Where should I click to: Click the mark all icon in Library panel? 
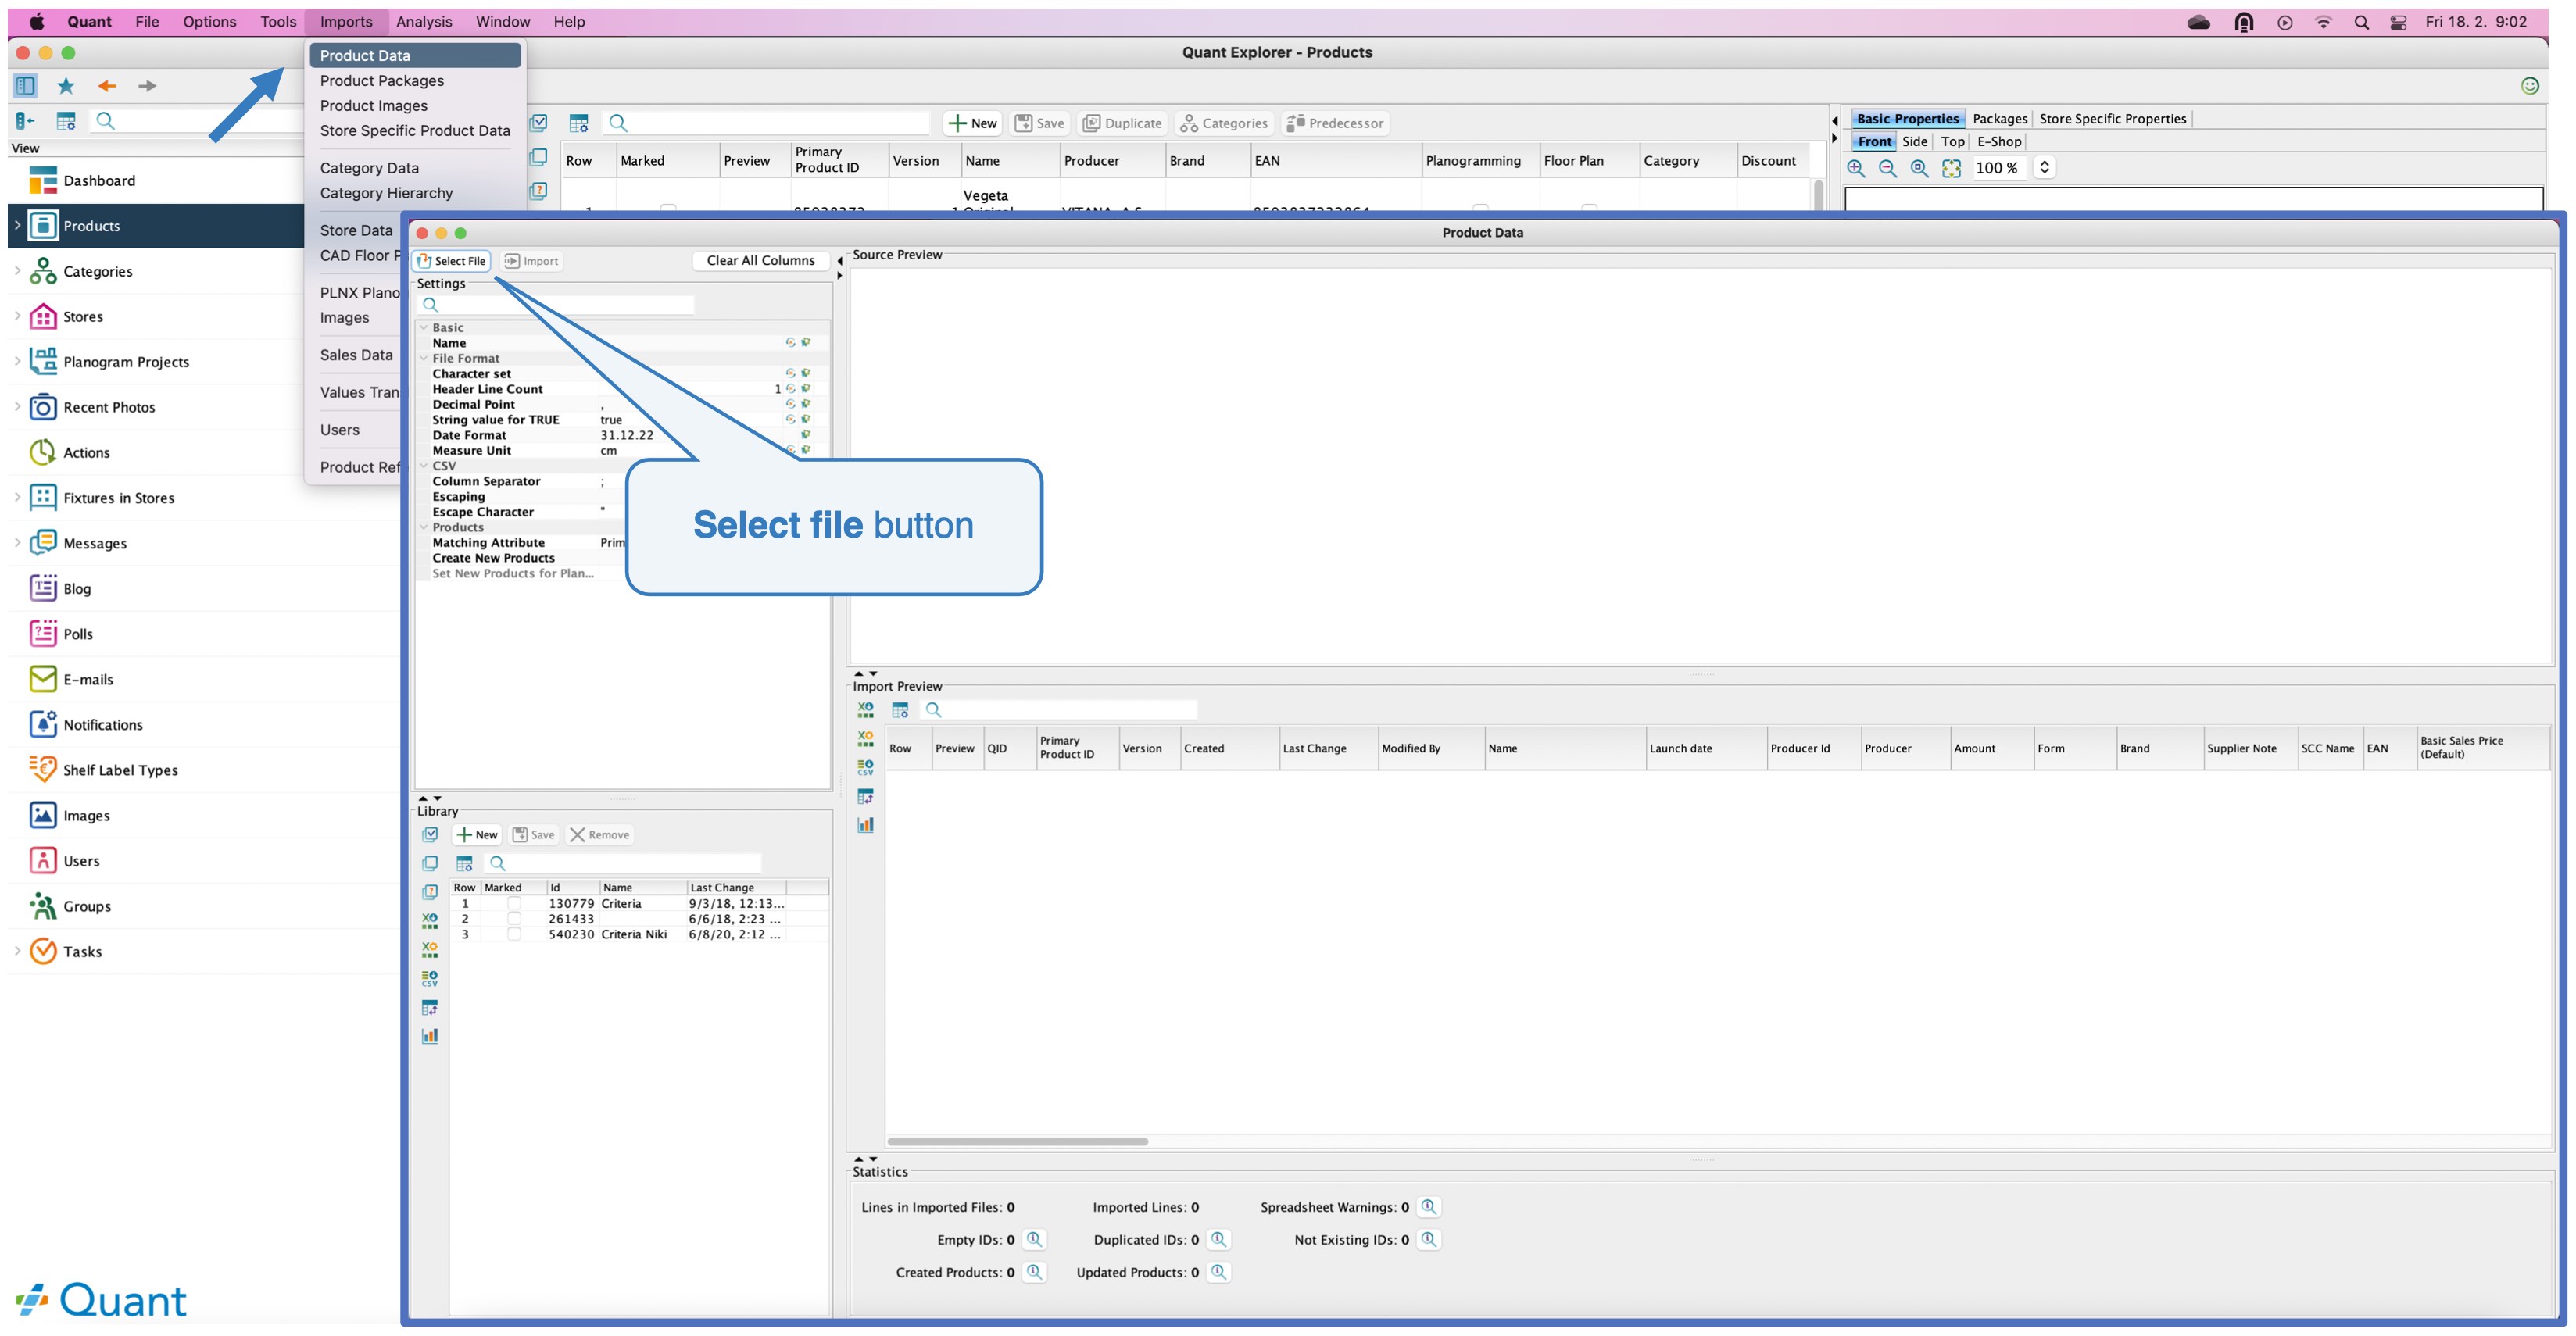(x=430, y=834)
